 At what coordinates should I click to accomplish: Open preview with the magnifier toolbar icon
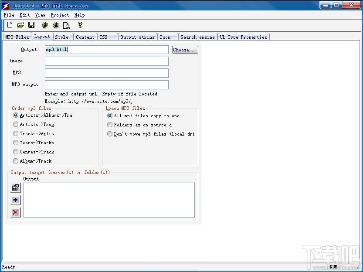pos(67,25)
